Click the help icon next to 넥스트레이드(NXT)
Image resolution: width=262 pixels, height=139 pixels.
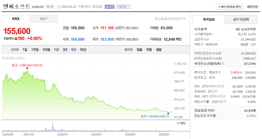[x=184, y=19]
